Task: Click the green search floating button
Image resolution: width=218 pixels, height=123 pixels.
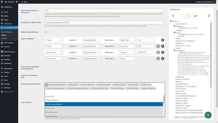Action: 208,115
